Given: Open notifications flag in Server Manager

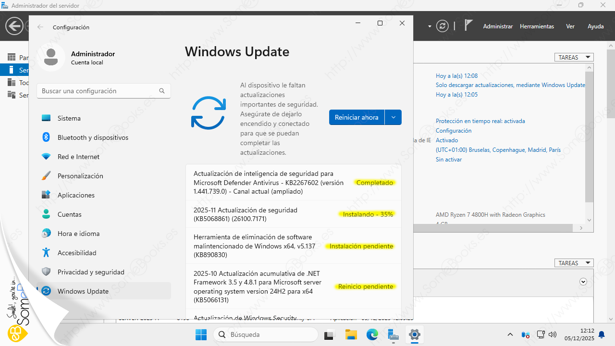Looking at the screenshot, I should pyautogui.click(x=468, y=26).
